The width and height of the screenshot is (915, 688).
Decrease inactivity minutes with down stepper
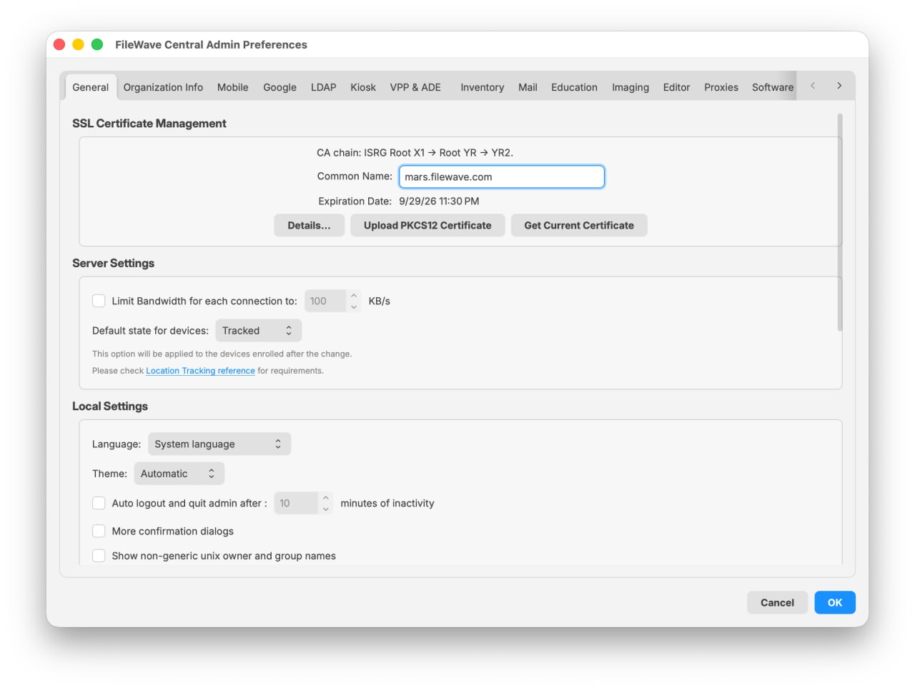[326, 509]
